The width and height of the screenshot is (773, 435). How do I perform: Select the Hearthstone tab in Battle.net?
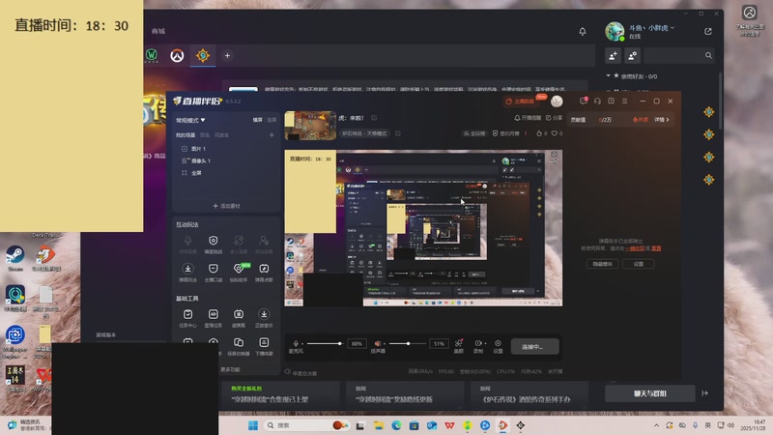click(203, 56)
